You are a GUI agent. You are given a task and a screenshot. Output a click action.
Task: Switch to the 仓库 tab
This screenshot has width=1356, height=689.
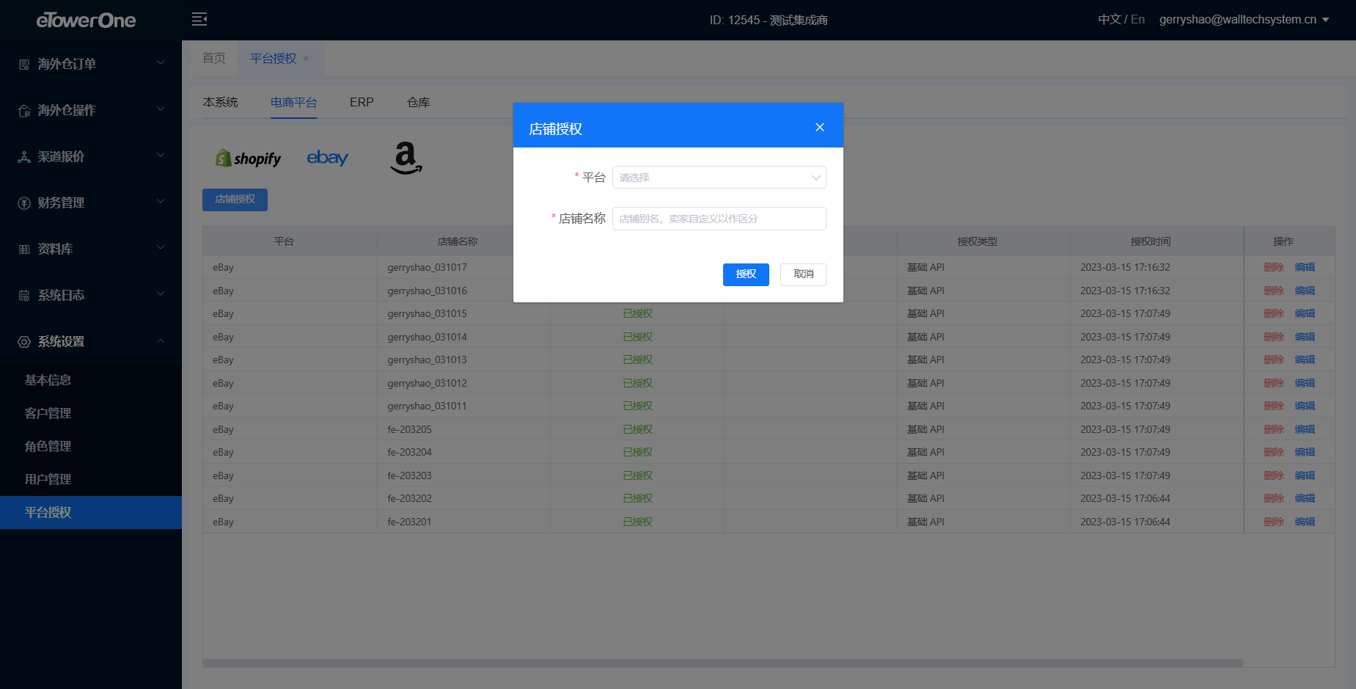pos(418,103)
